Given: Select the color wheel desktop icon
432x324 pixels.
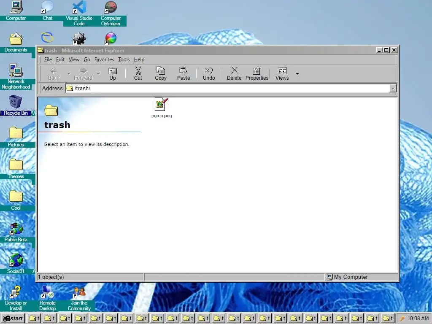Looking at the screenshot, I should point(111,38).
